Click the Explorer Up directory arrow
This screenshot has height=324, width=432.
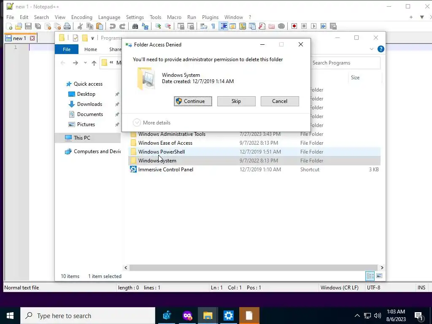coord(94,63)
